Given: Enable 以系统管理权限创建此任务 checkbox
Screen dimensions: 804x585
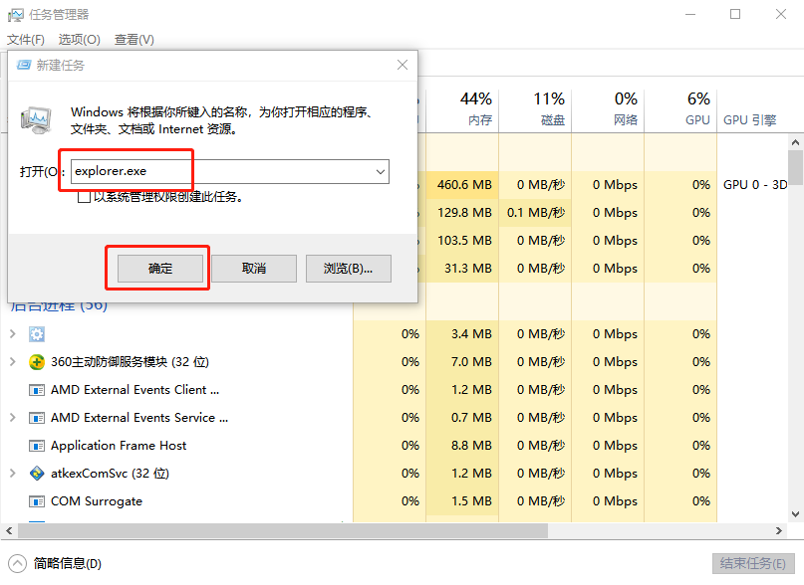Looking at the screenshot, I should (84, 197).
